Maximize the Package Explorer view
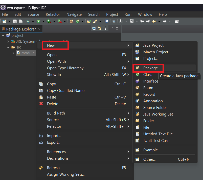 pos(117,28)
